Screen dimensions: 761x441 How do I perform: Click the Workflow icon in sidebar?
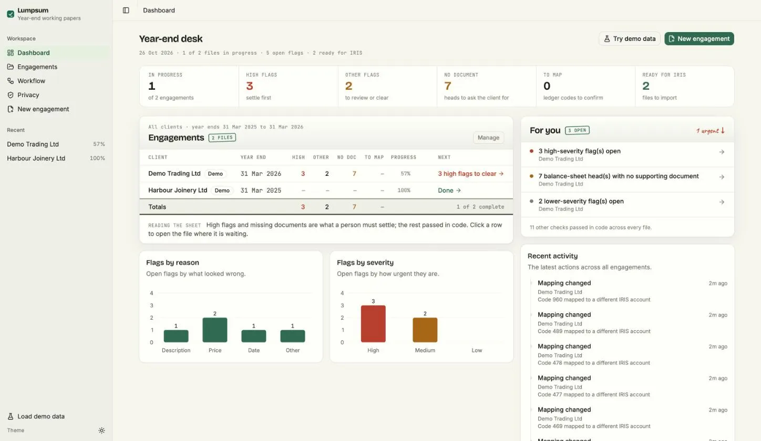[x=11, y=81]
